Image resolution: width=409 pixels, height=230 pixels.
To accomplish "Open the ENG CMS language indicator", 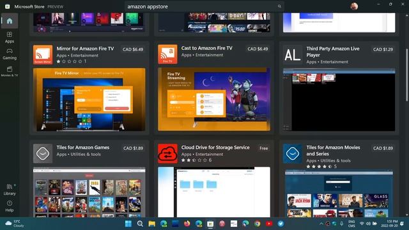I will click(351, 224).
